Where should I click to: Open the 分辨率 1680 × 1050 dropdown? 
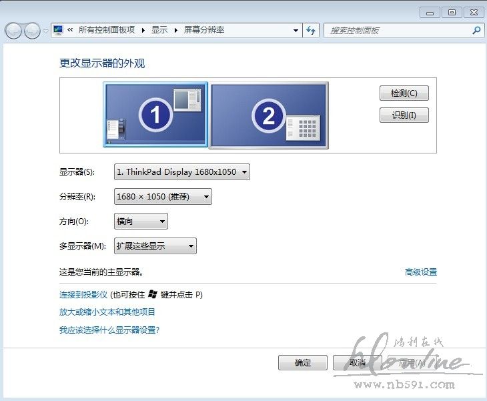tap(163, 197)
